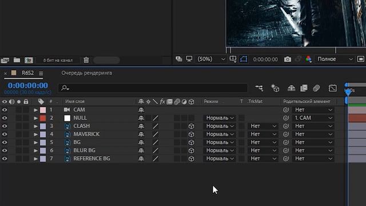Select the MAVERICK layer name
Image resolution: width=366 pixels, height=206 pixels.
point(86,134)
